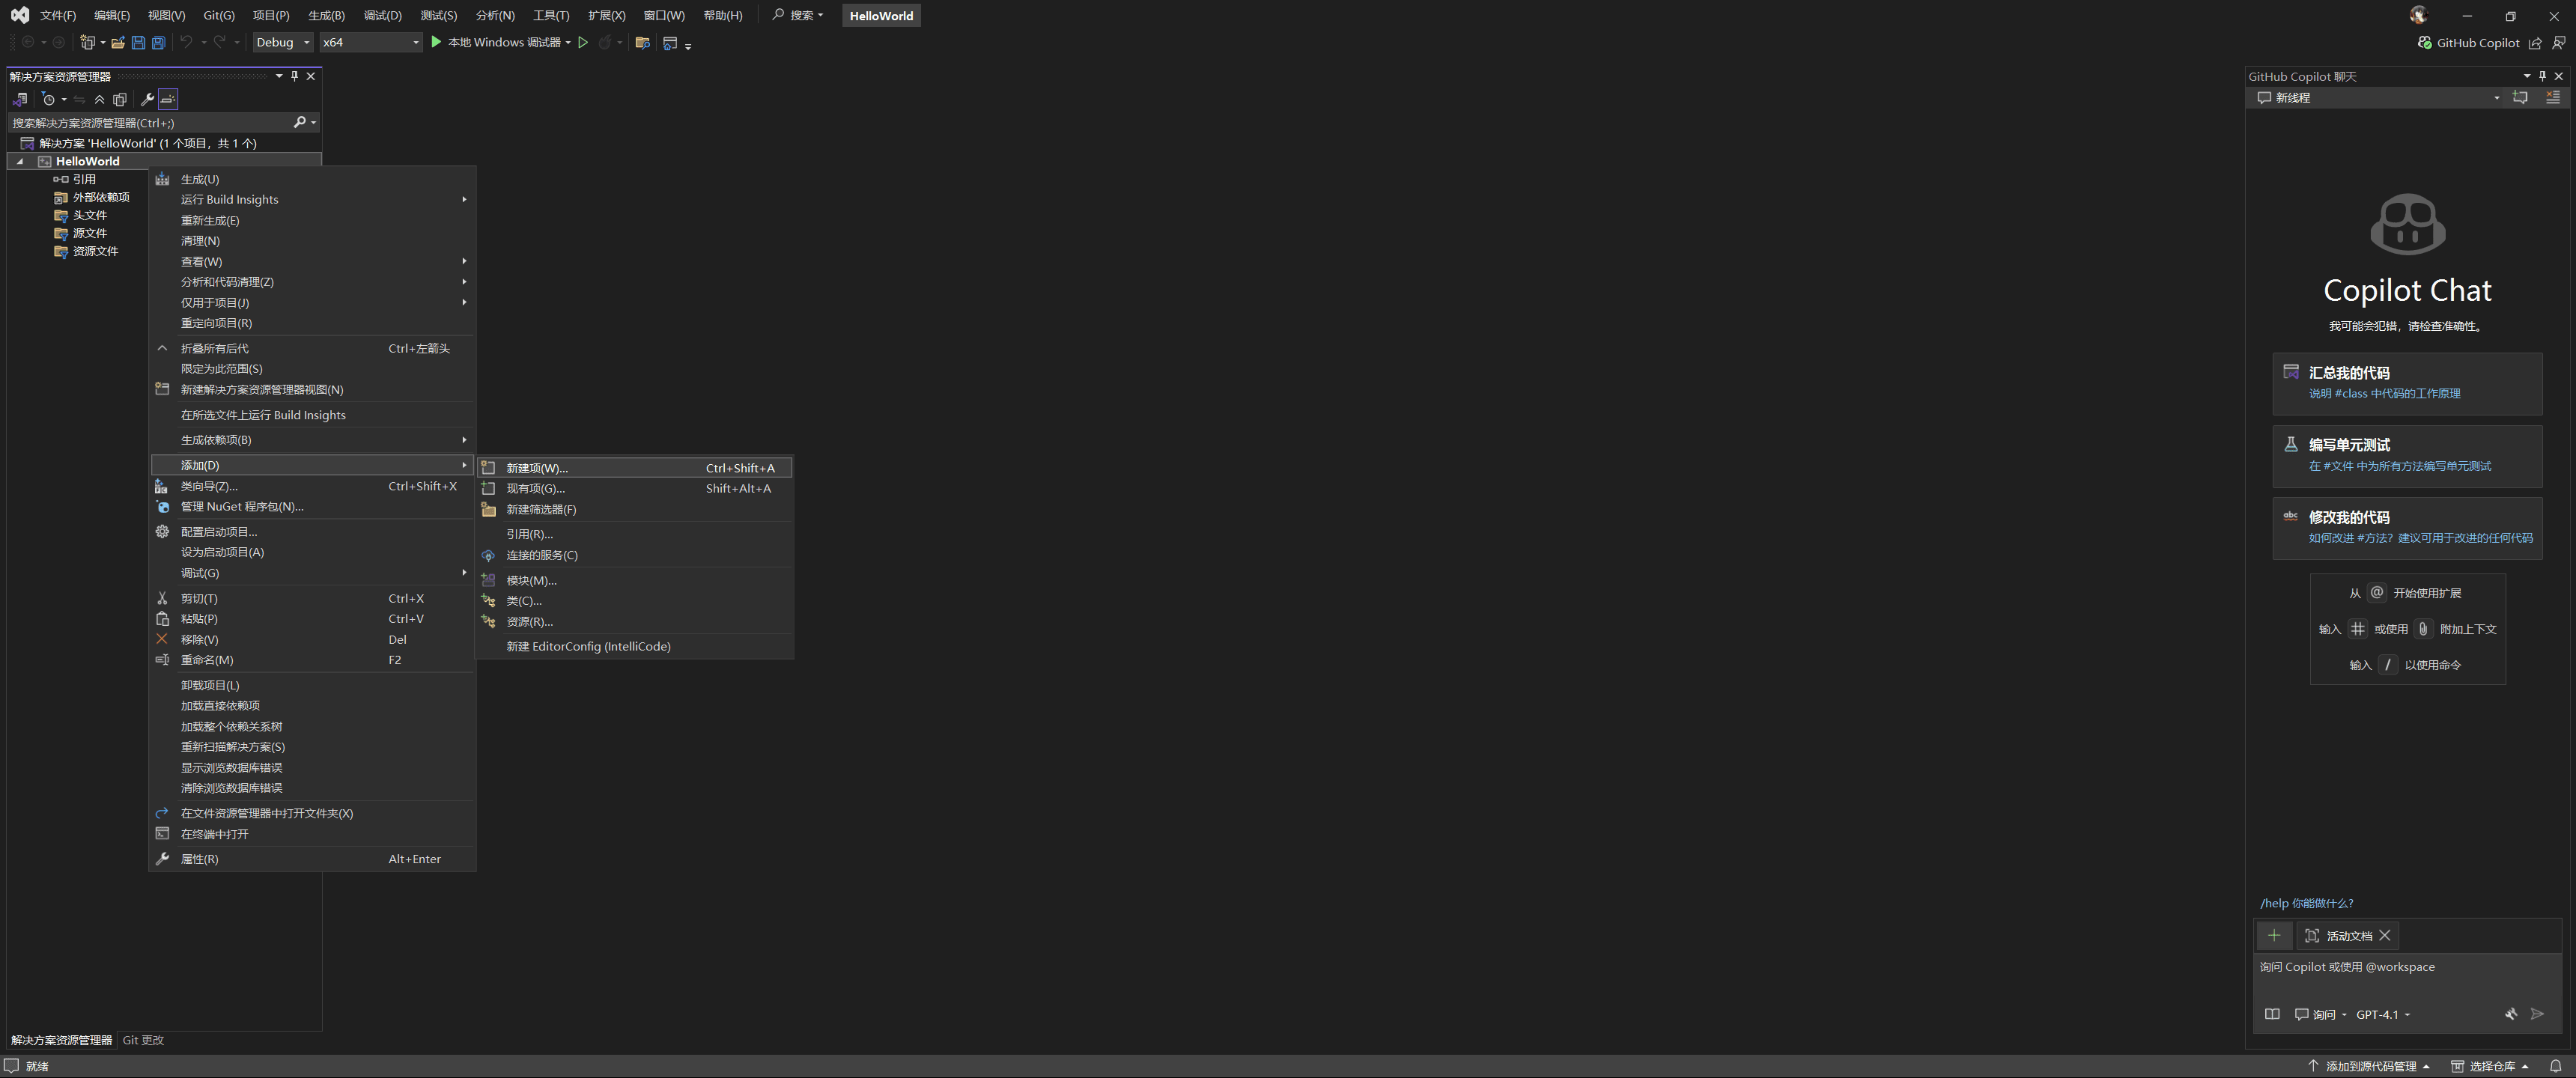Click the Open File folder icon
Screen dimensions: 2576x1078
[118, 42]
